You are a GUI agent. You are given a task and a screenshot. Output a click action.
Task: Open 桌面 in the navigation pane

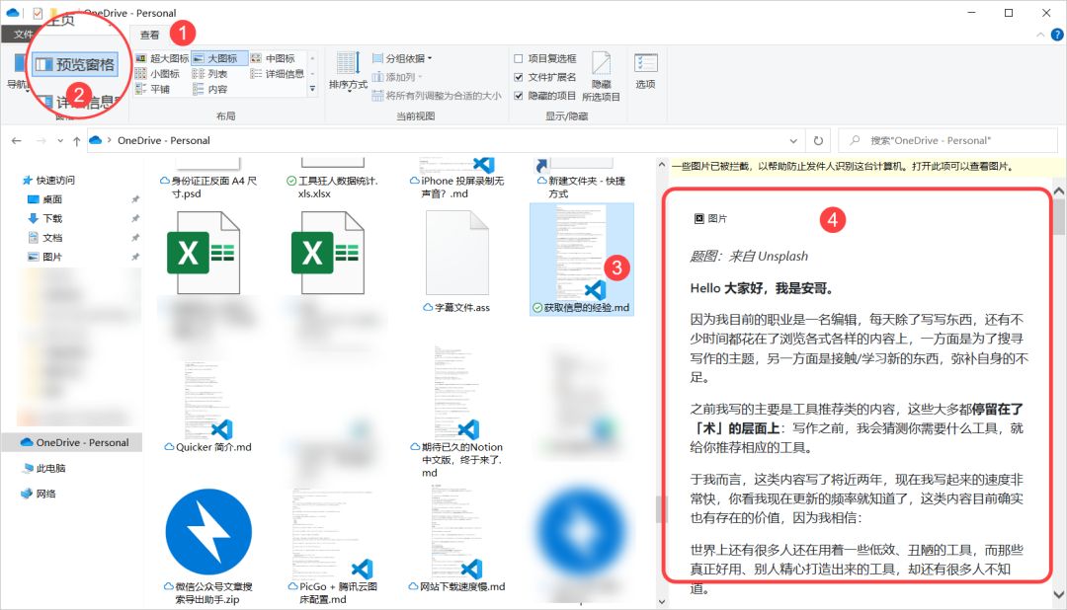[44, 199]
